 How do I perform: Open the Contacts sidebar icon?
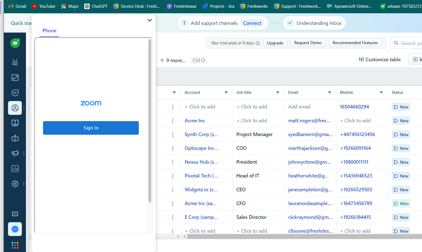click(15, 108)
